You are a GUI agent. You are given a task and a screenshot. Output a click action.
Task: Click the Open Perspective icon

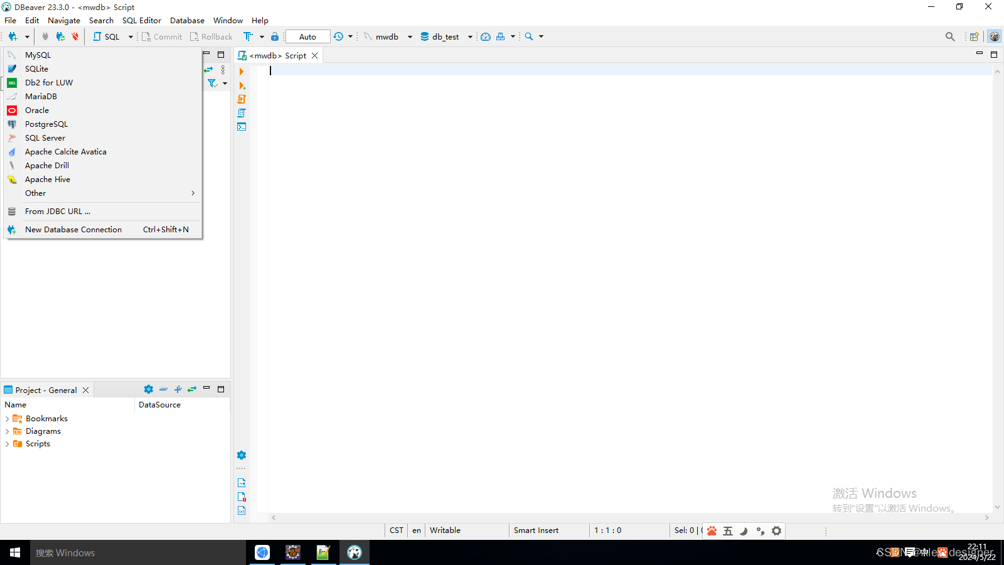click(x=975, y=36)
